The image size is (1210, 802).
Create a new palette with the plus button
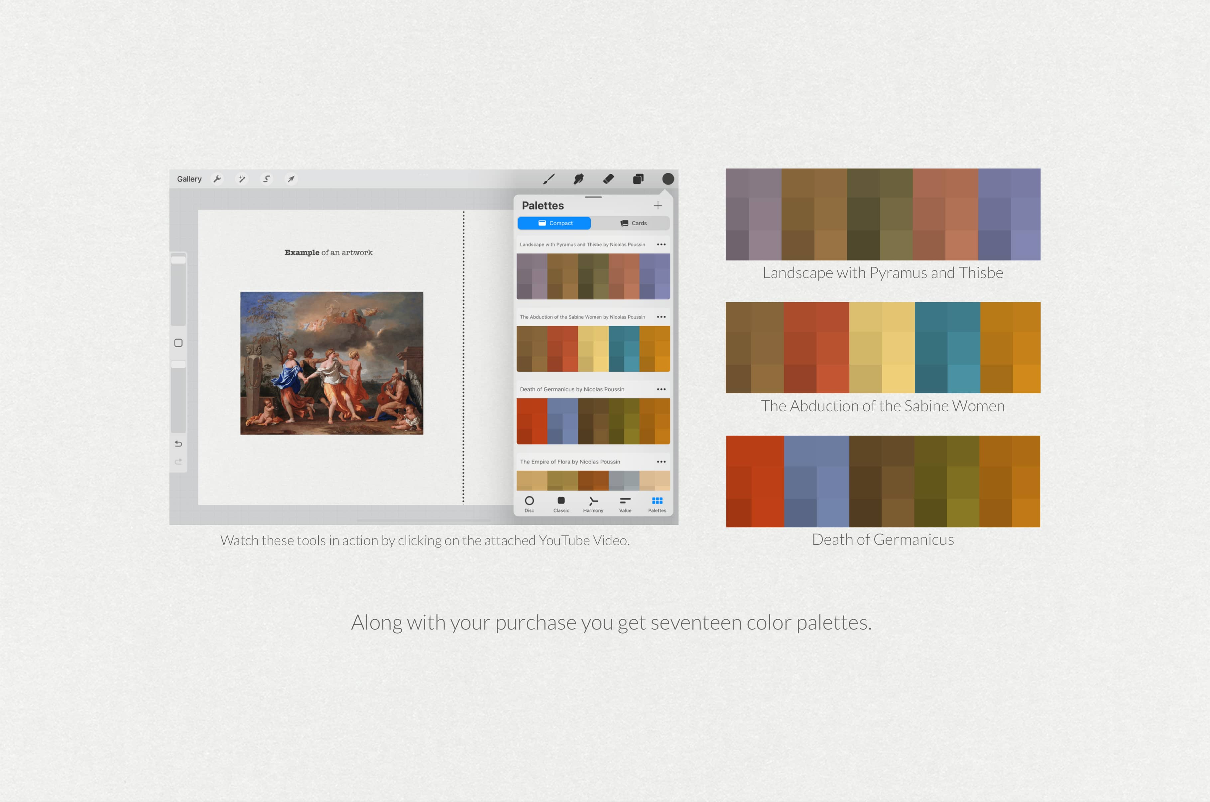(x=658, y=205)
